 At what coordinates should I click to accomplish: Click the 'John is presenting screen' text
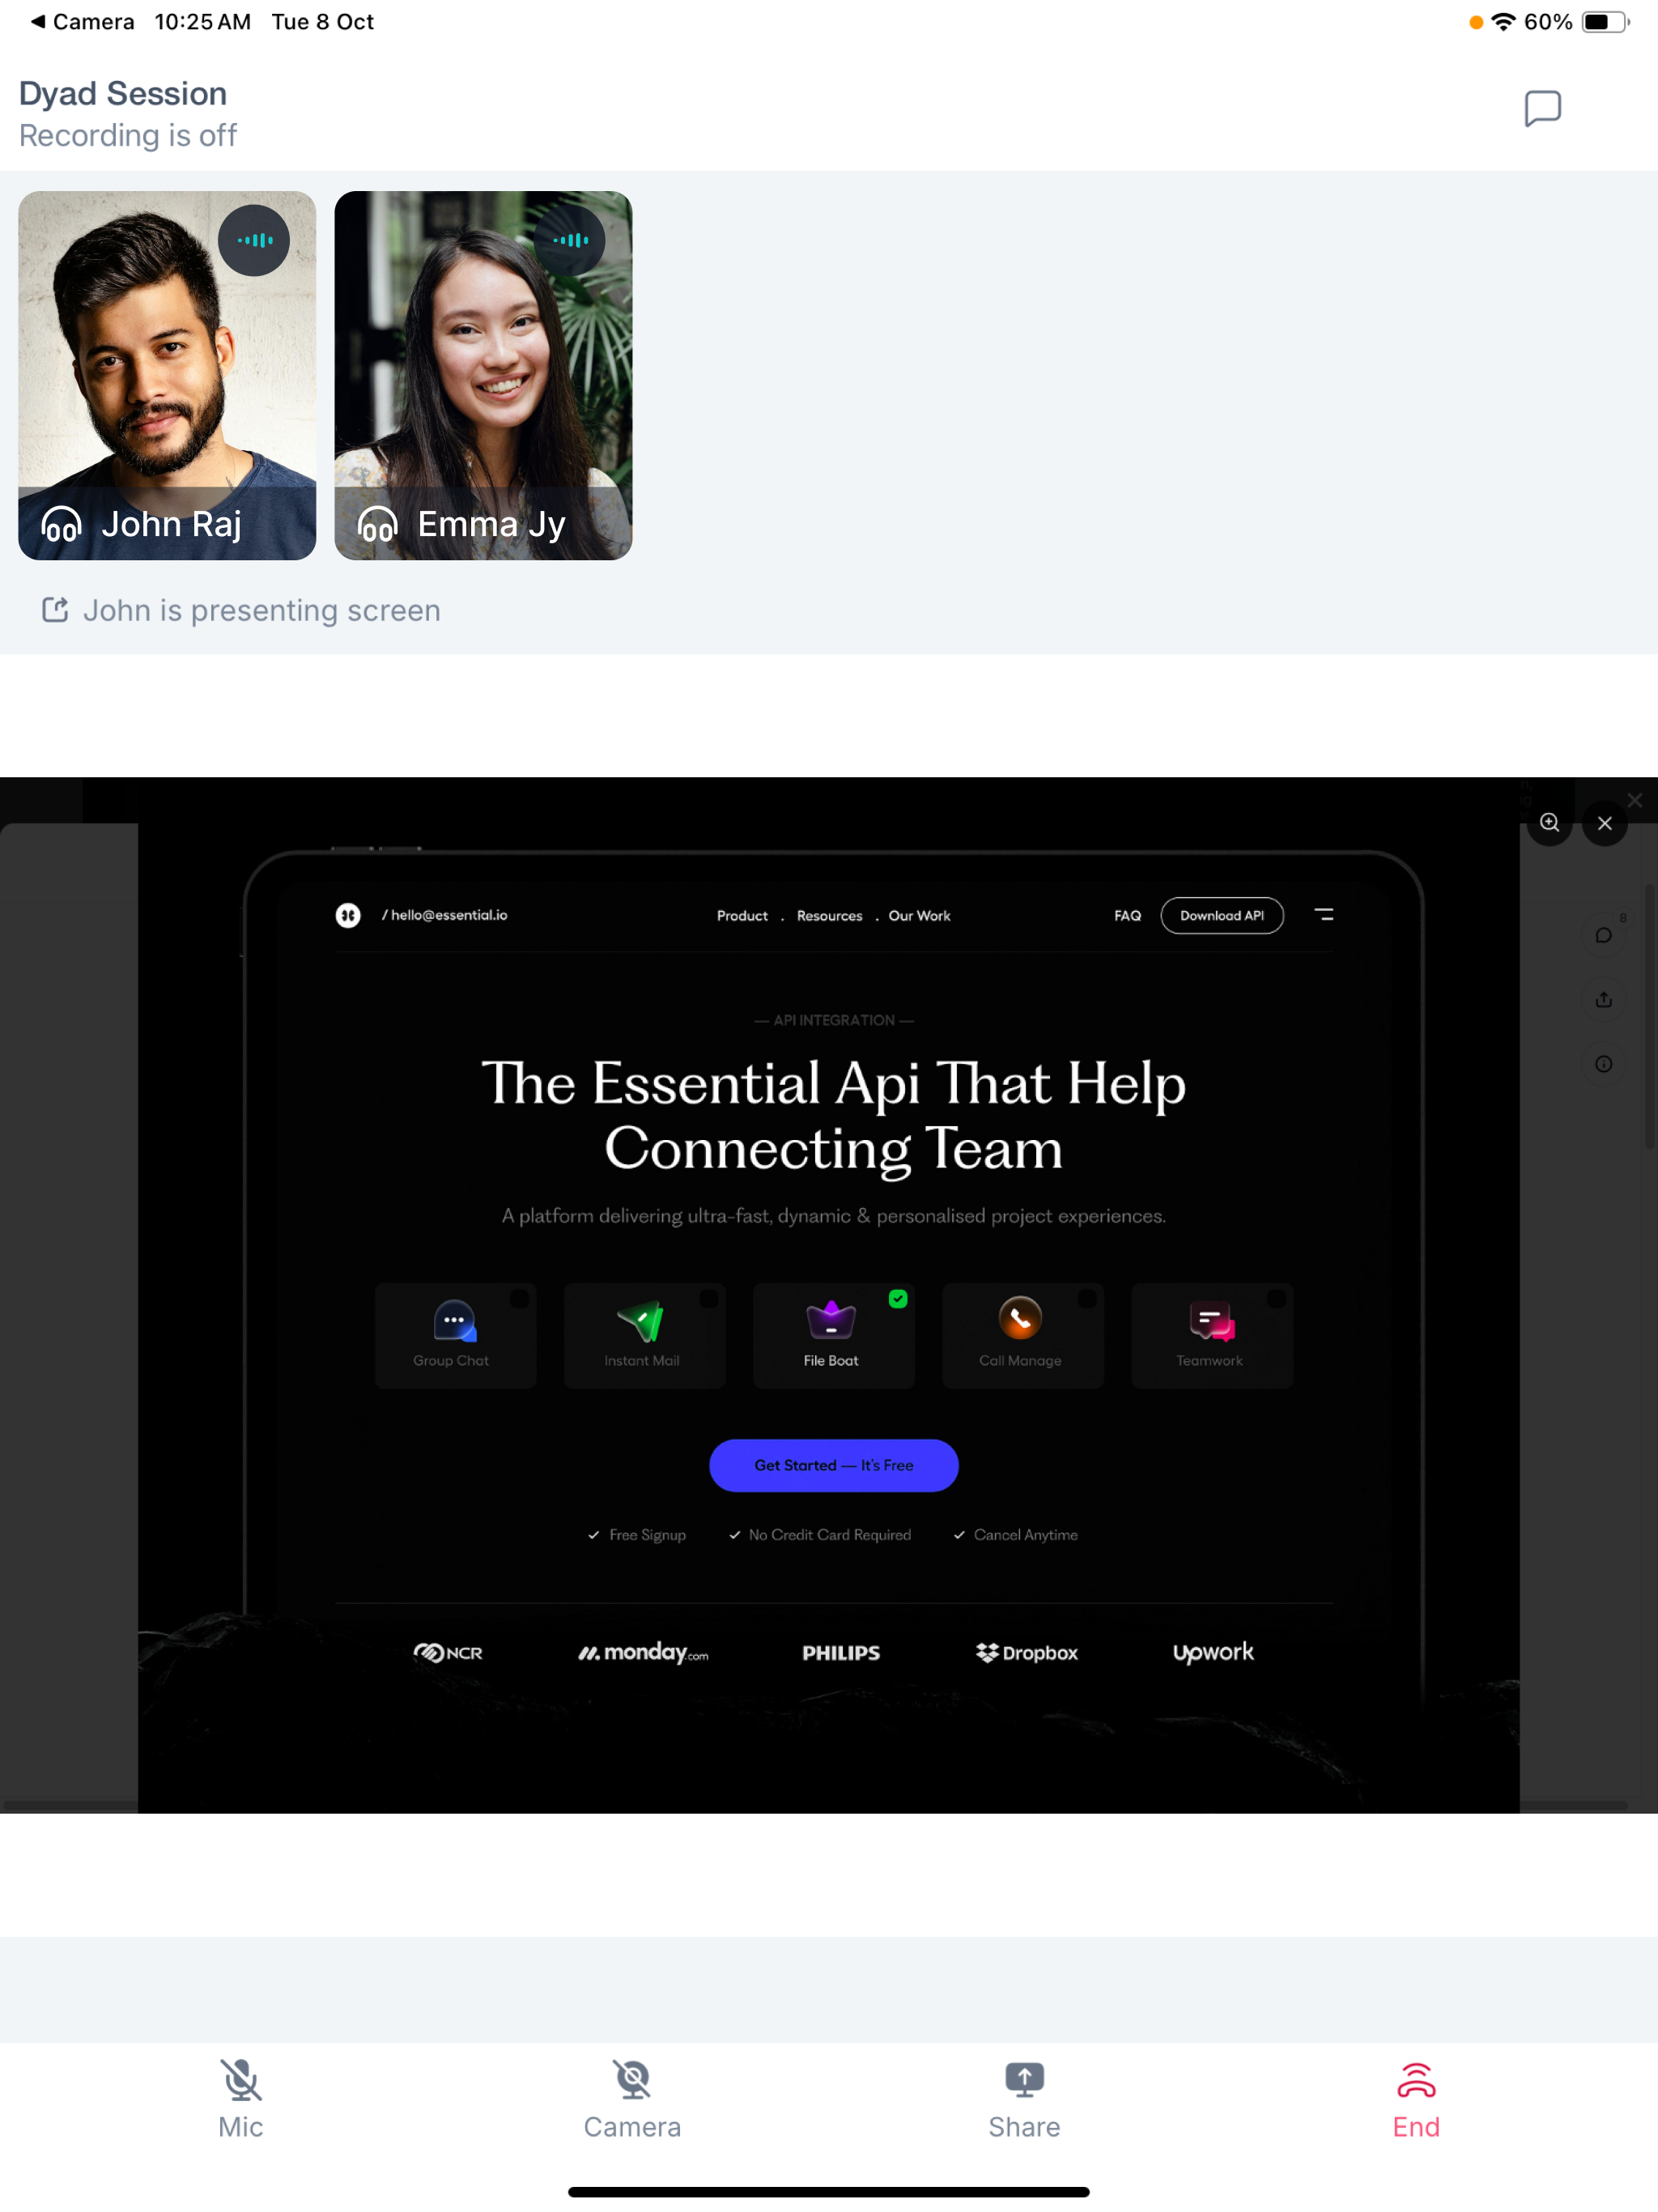pos(262,610)
